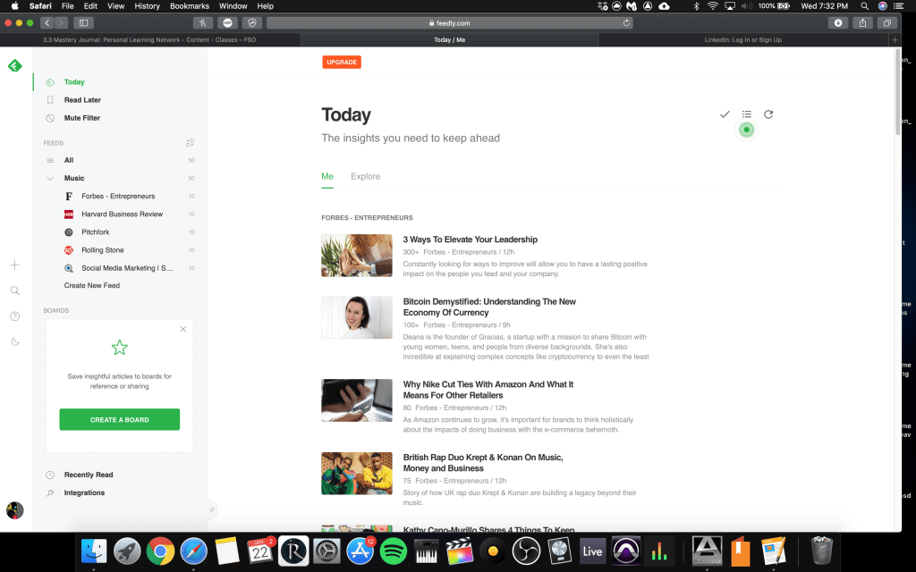Toggle night mode moon icon
916x572 pixels.
pyautogui.click(x=14, y=341)
